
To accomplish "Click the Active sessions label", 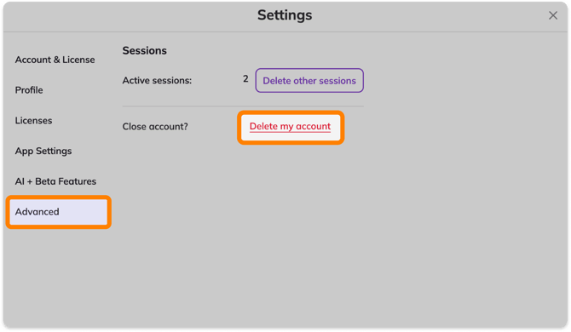I will [157, 80].
